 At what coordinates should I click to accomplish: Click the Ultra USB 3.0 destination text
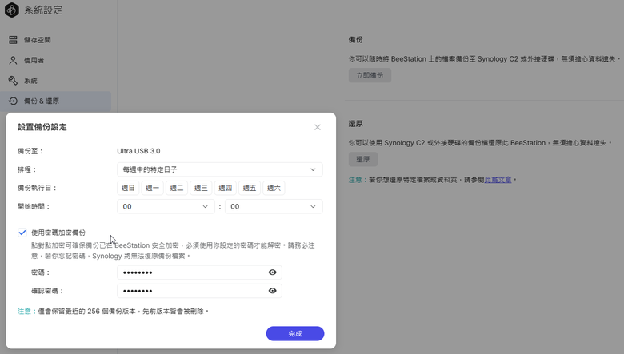138,151
